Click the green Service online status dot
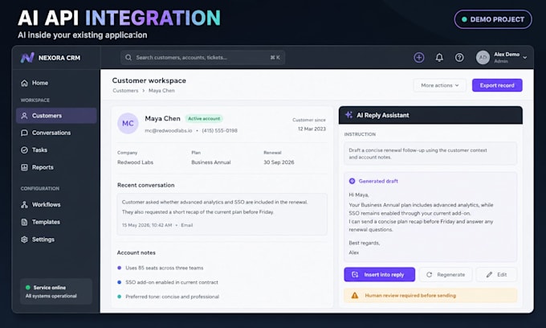The image size is (546, 328). pyautogui.click(x=28, y=288)
